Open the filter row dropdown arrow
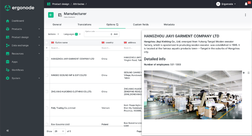 tap(47, 48)
